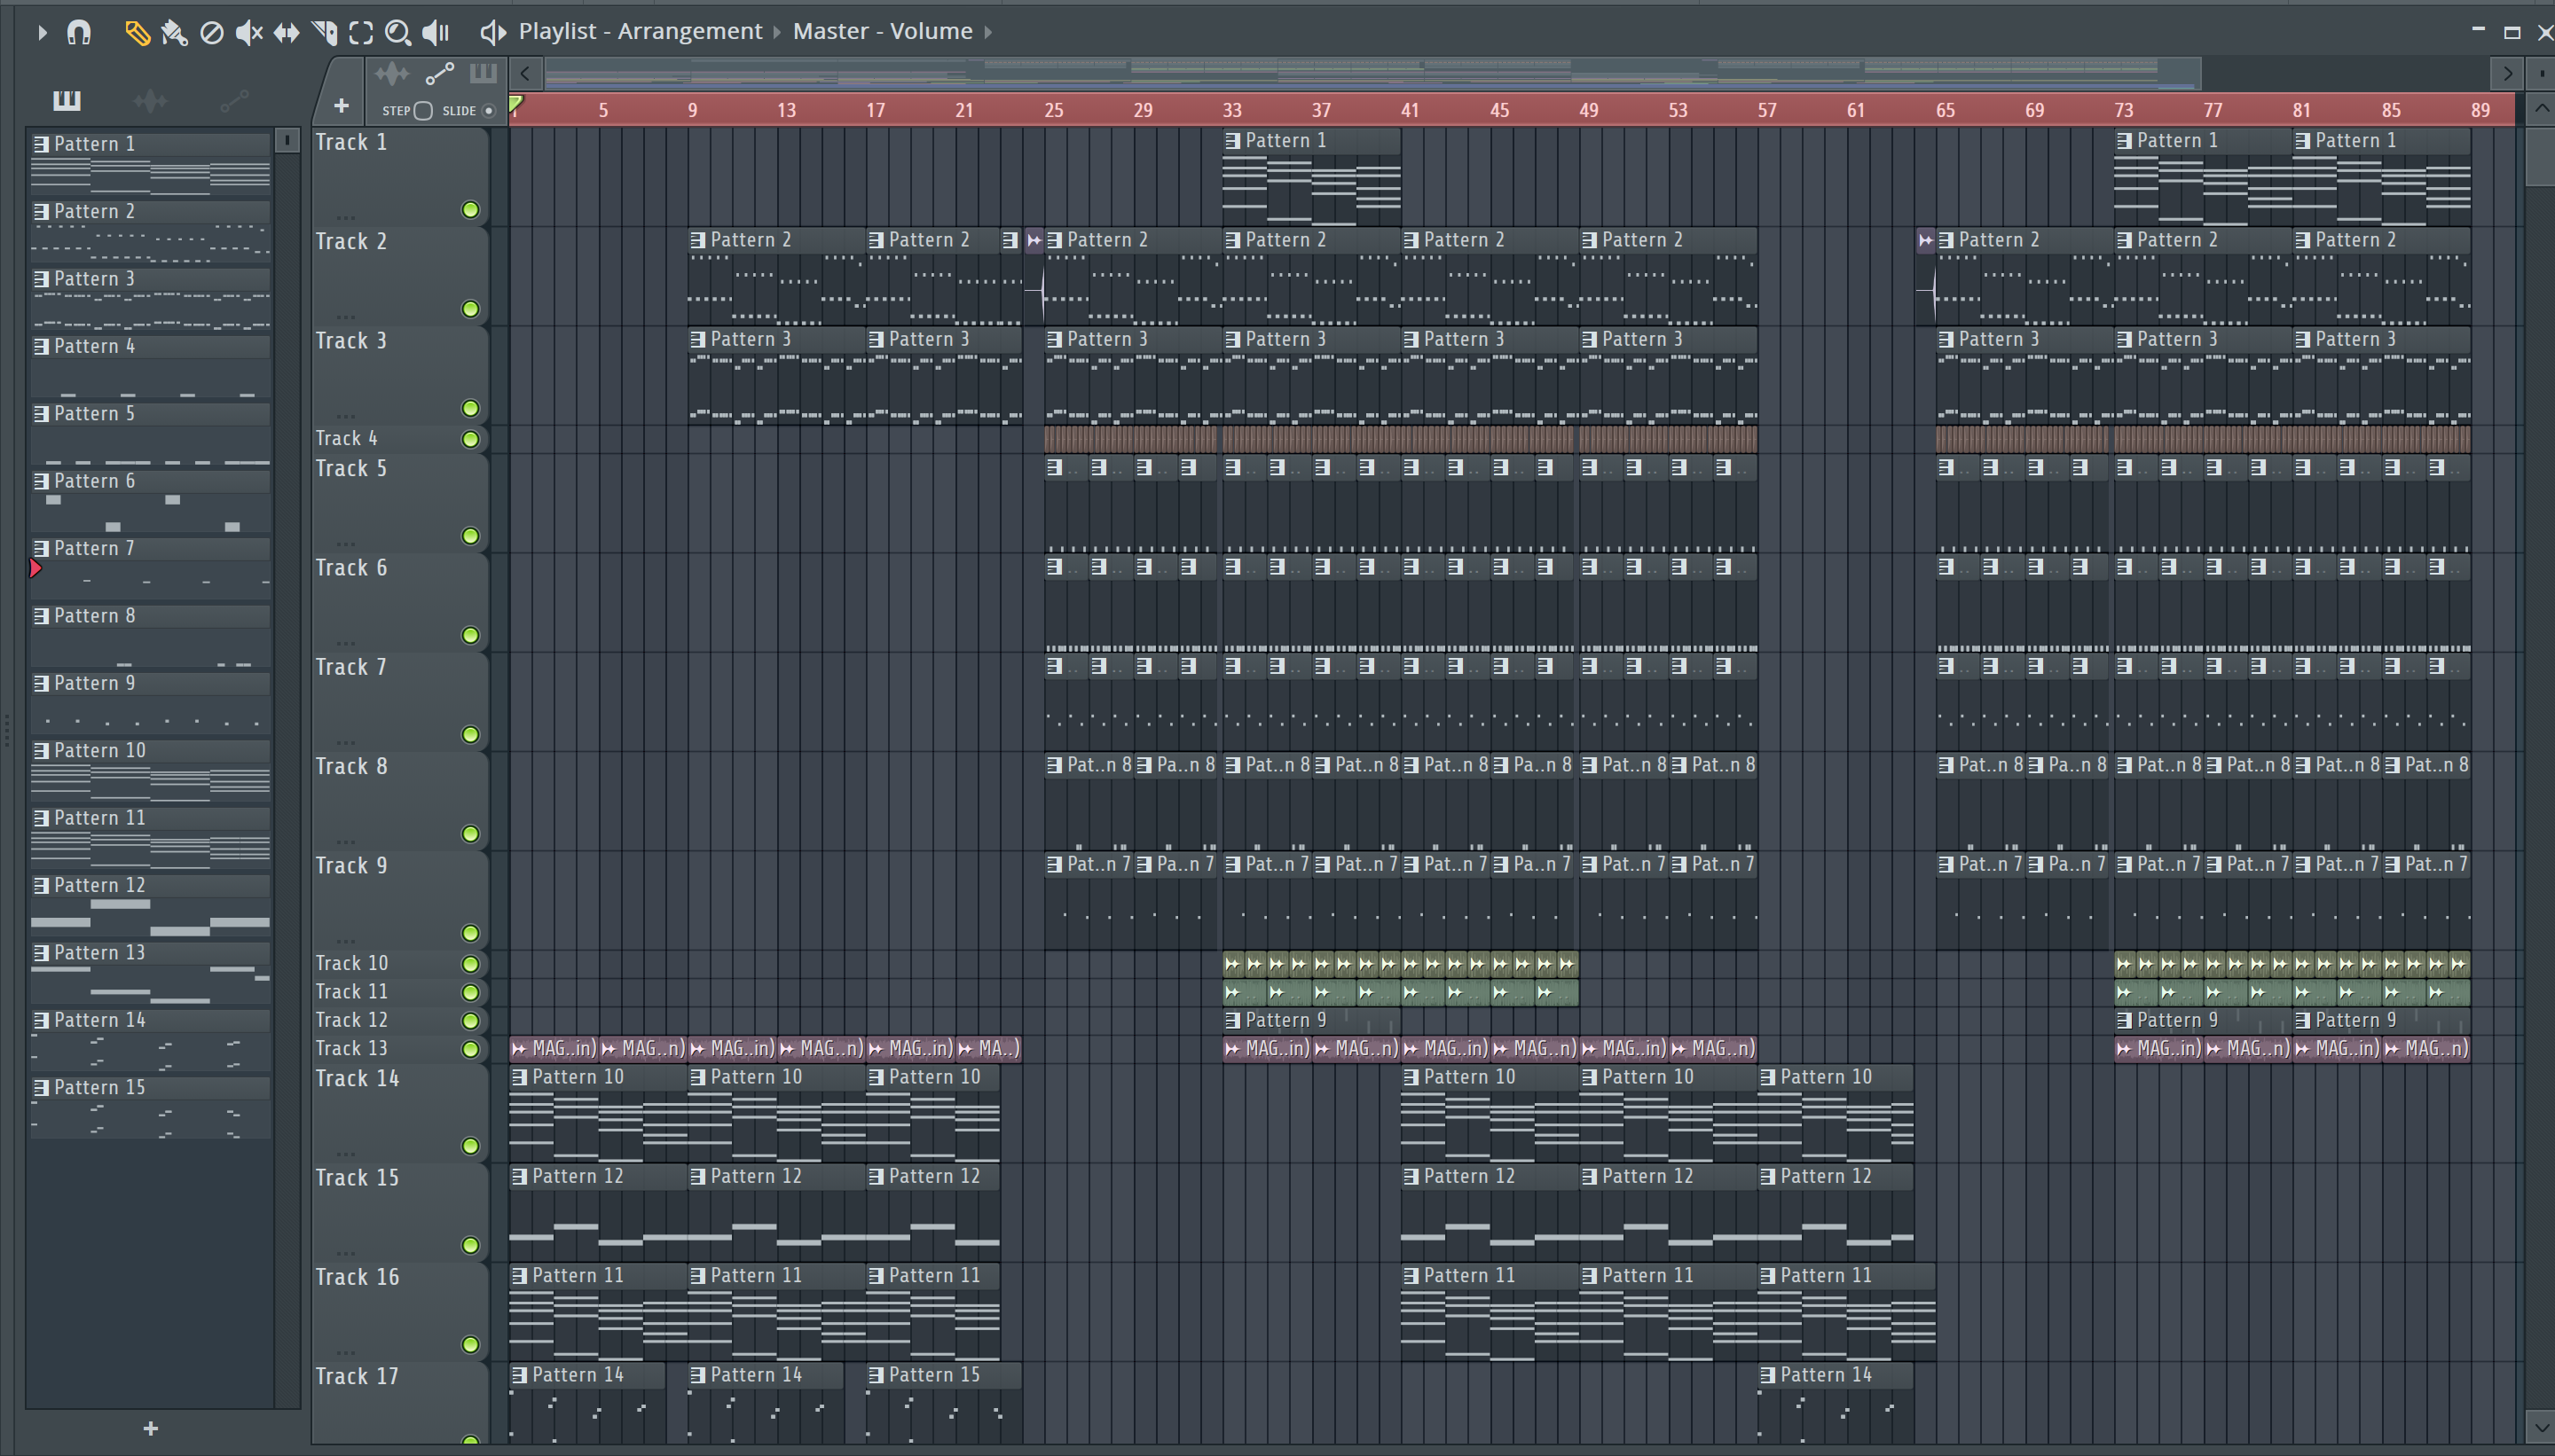
Task: Focus automation clips in playlist header
Action: tap(440, 73)
